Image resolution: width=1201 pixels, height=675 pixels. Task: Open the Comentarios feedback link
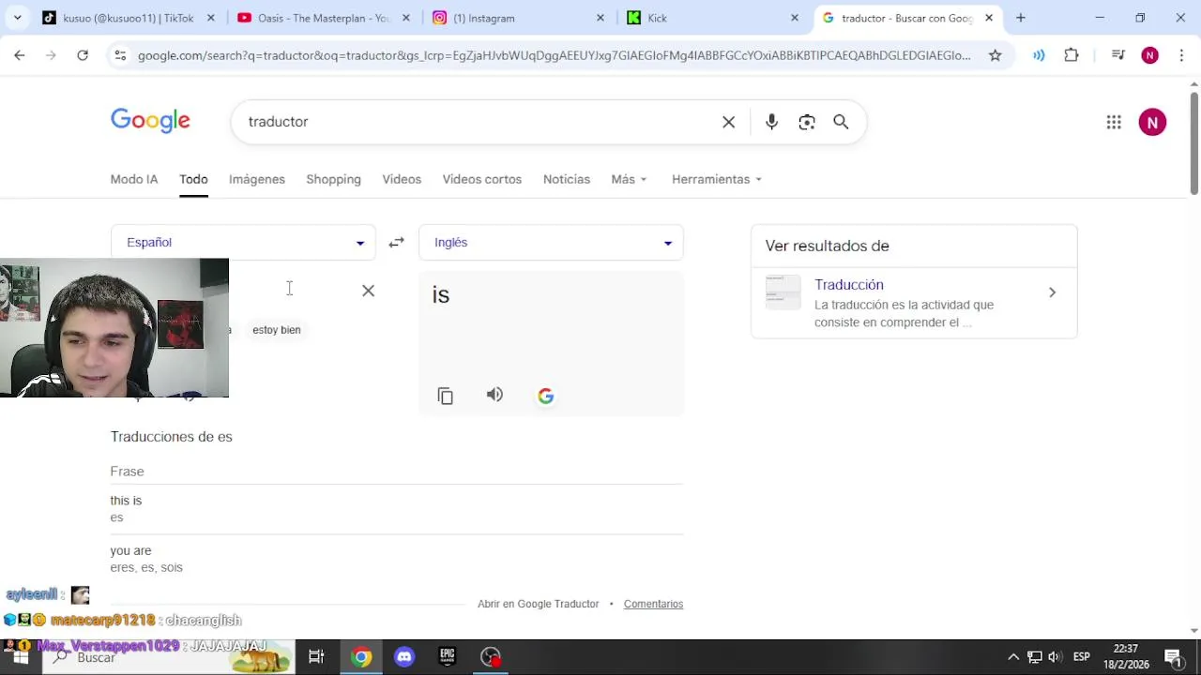653,604
